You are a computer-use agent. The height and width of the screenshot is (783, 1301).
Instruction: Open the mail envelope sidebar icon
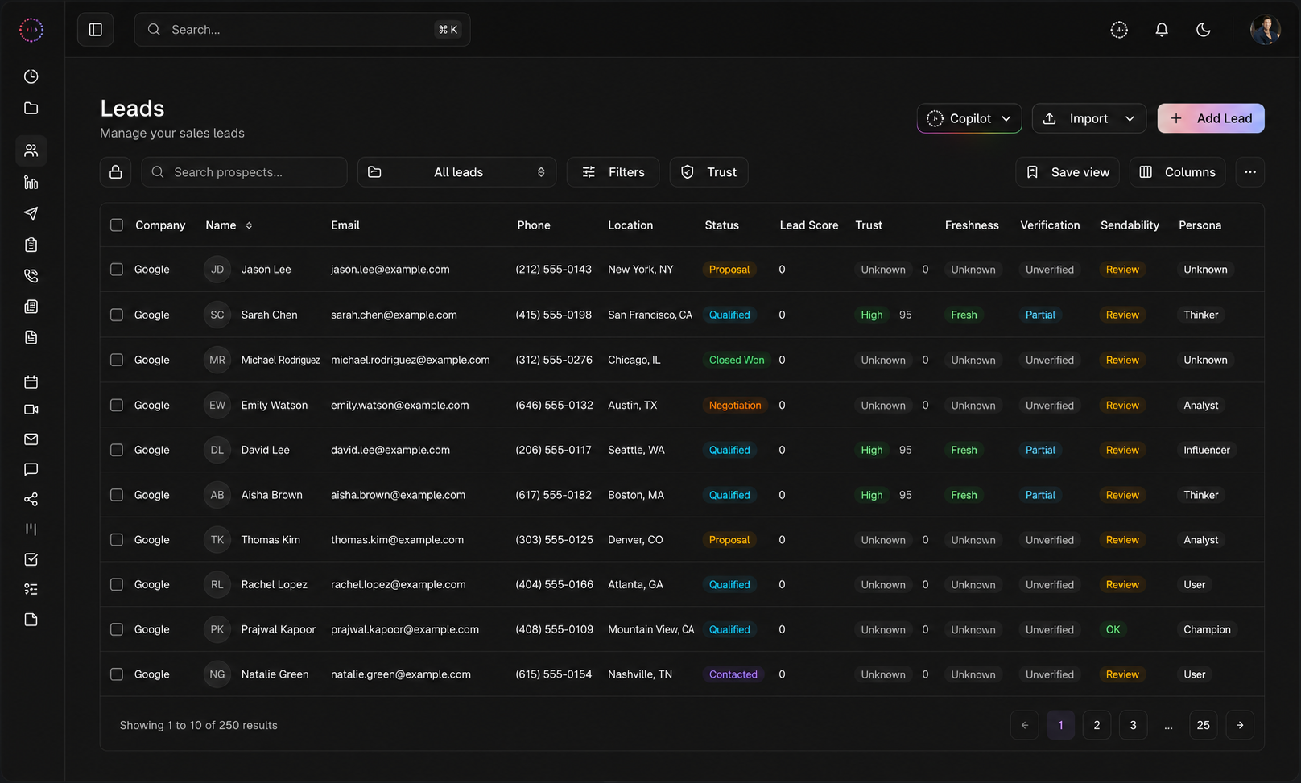(x=31, y=439)
